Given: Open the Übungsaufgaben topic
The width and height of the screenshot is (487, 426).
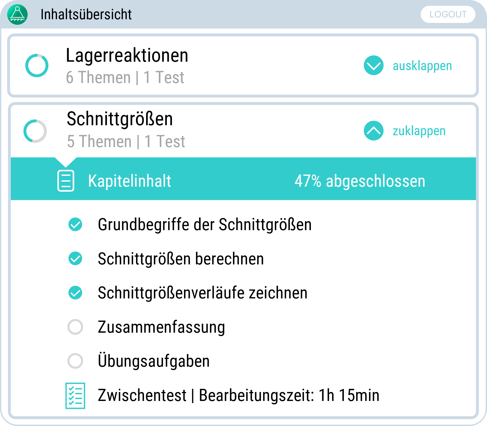Looking at the screenshot, I should coord(154,361).
